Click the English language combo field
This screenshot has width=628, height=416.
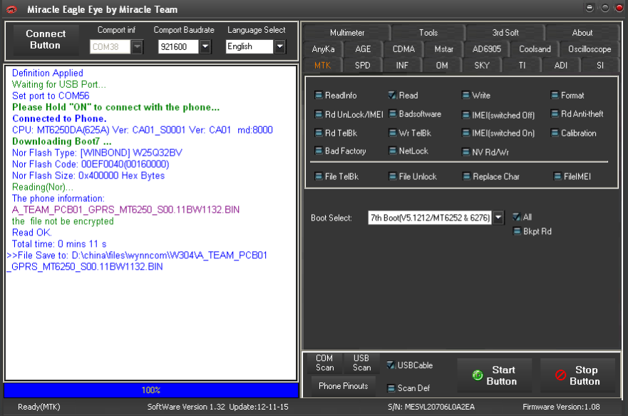(250, 46)
